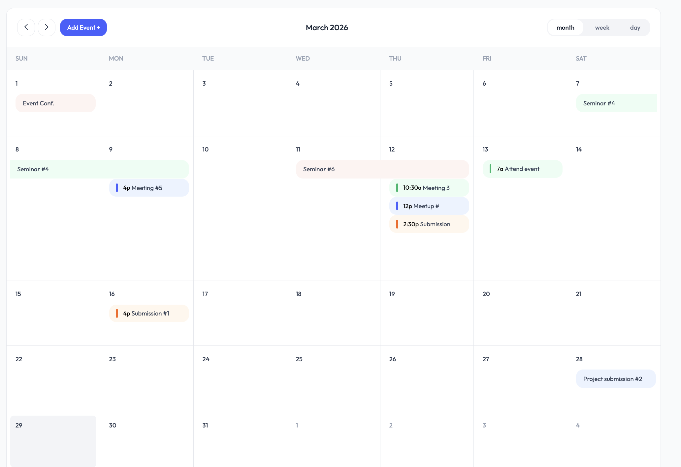The image size is (681, 467).
Task: Select the highlighted day cell March 29
Action: (x=53, y=441)
